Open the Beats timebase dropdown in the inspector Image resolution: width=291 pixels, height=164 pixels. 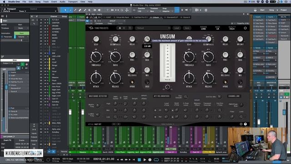click(x=21, y=28)
